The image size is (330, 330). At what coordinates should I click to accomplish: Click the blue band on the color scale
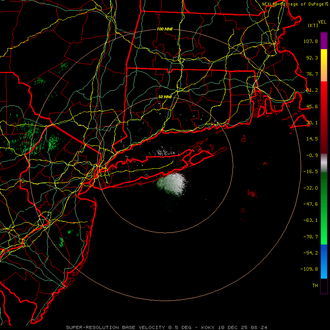pyautogui.click(x=324, y=261)
